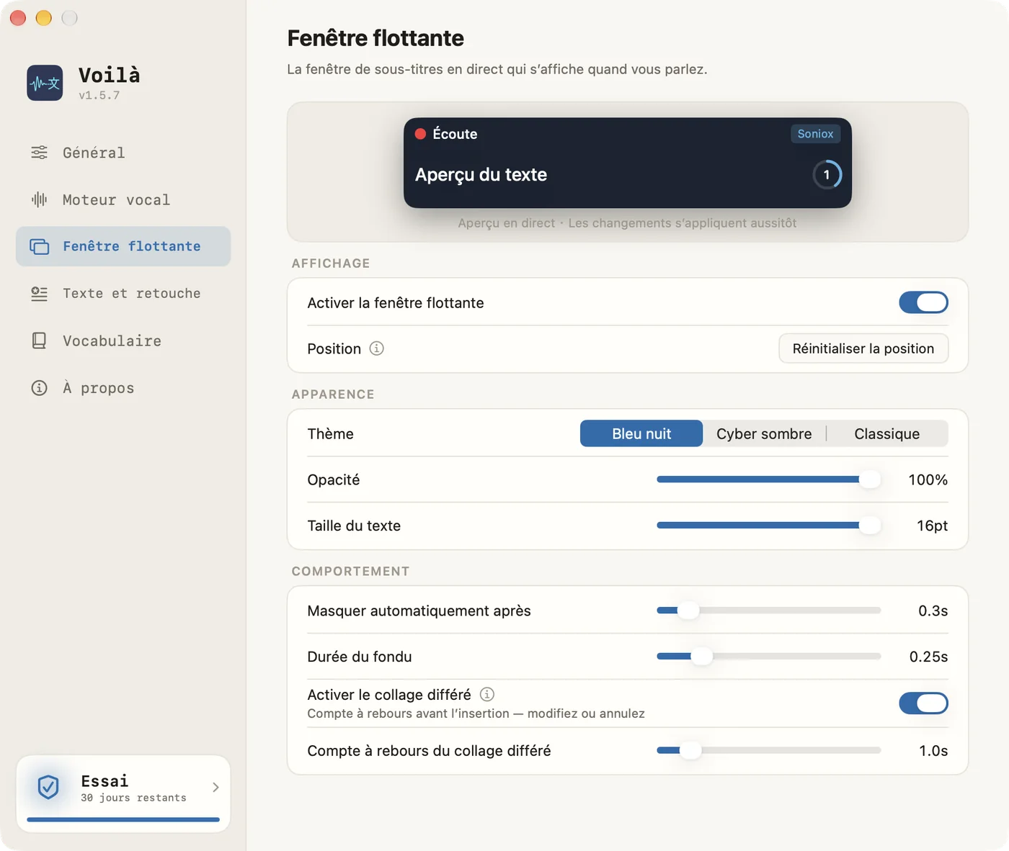
Task: Click Réinitialiser la position button
Action: pos(863,348)
